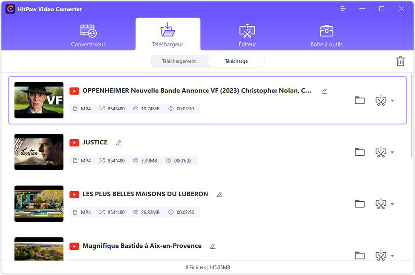
Task: Select the Téléchargeur tab
Action: pyautogui.click(x=167, y=35)
